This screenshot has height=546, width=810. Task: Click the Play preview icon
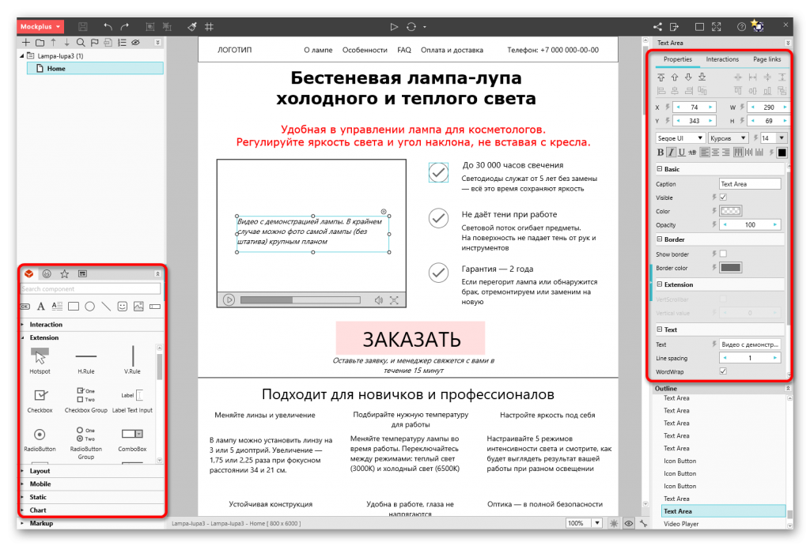pos(394,26)
